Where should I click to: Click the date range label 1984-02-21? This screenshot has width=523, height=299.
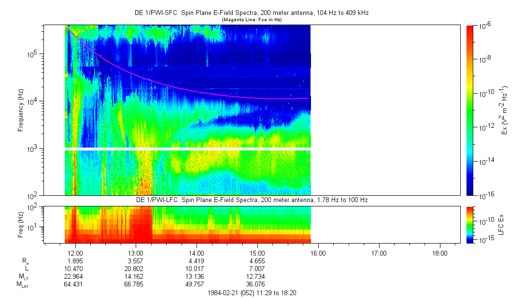(251, 293)
